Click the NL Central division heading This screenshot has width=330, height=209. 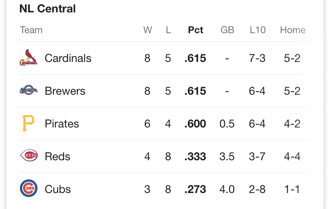click(47, 9)
